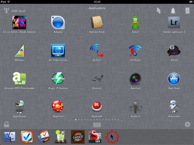Viewport: 194px width, 145px height.
Task: Switch to mouse pointer mode
Action: click(159, 11)
